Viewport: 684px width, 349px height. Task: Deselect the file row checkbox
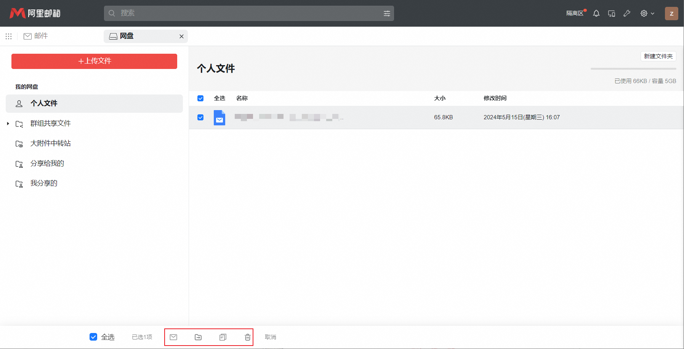click(x=200, y=117)
